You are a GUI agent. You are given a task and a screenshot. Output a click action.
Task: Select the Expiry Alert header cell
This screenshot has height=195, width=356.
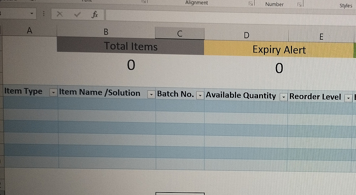coord(279,50)
